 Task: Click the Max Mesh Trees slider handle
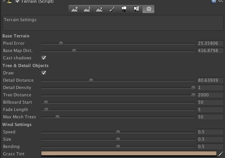(58, 117)
